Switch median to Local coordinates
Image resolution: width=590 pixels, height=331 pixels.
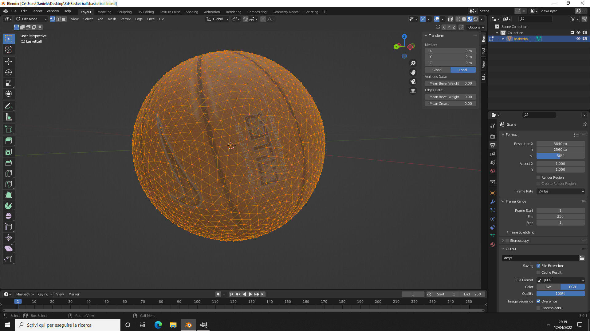click(463, 70)
